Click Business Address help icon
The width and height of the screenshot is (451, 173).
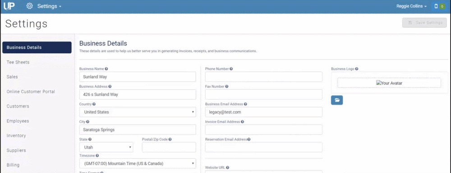point(110,86)
